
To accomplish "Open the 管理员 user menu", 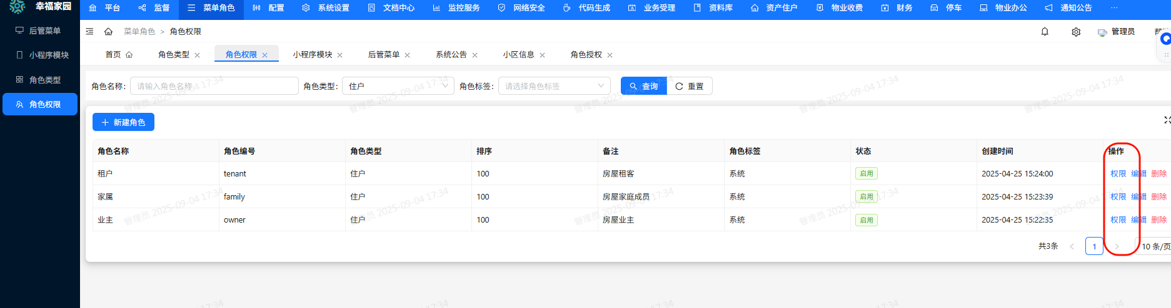I will point(1117,32).
